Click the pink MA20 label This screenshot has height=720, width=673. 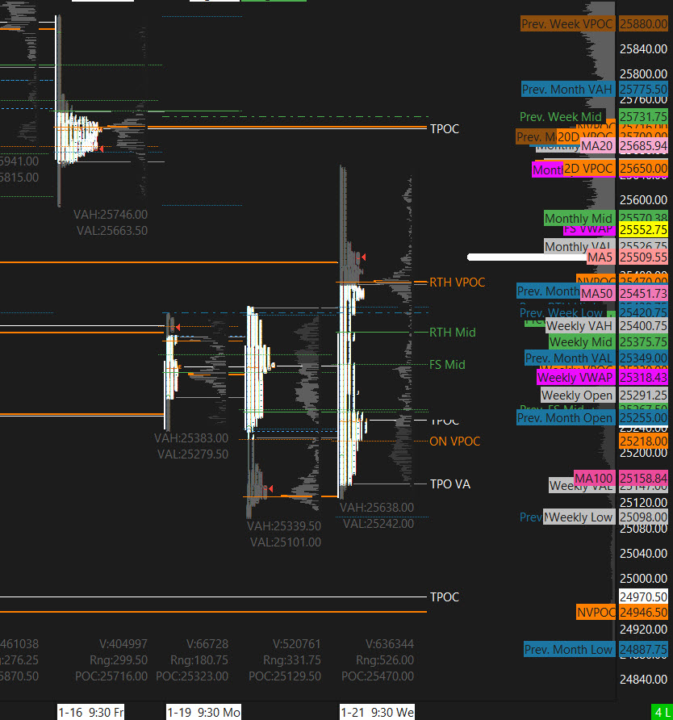[x=597, y=146]
